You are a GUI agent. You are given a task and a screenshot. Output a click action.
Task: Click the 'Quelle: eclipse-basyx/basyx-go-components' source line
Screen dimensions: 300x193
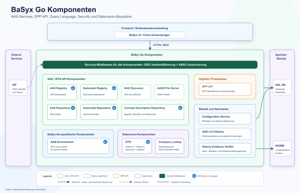pos(25,189)
